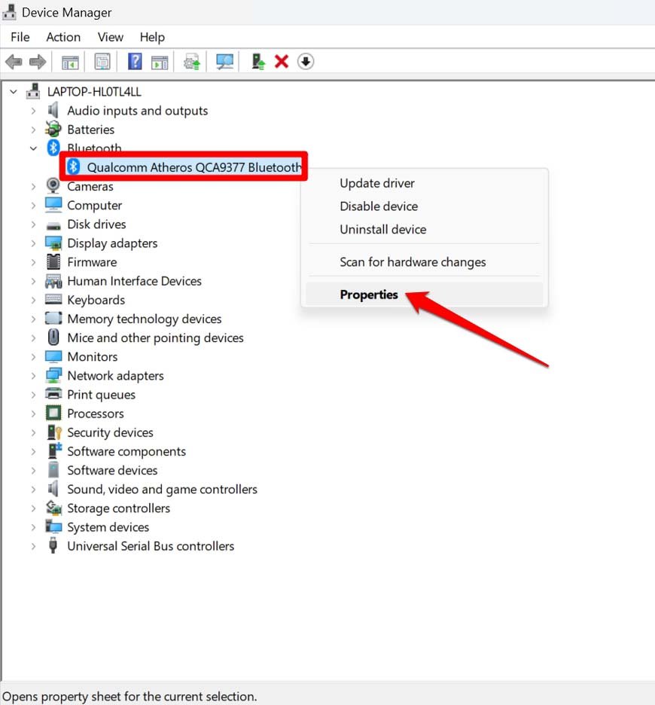The height and width of the screenshot is (705, 655).
Task: Click the Universal Serial Bus controllers icon
Action: (x=53, y=545)
